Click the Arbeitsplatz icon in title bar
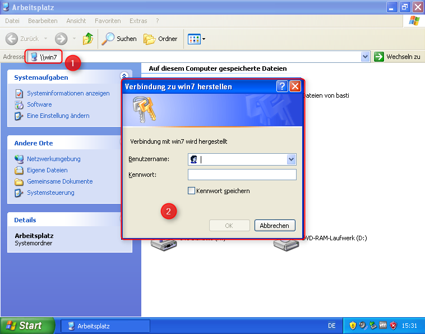Image resolution: width=425 pixels, height=334 pixels. 6,7
